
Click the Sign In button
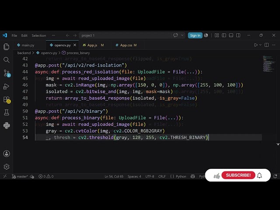[x=195, y=35]
